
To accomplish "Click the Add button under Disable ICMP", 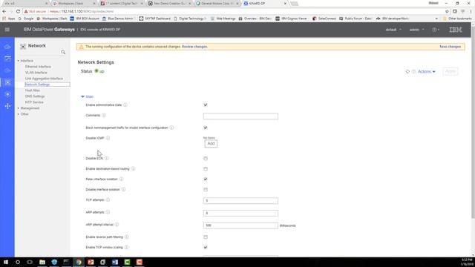I will pyautogui.click(x=211, y=143).
